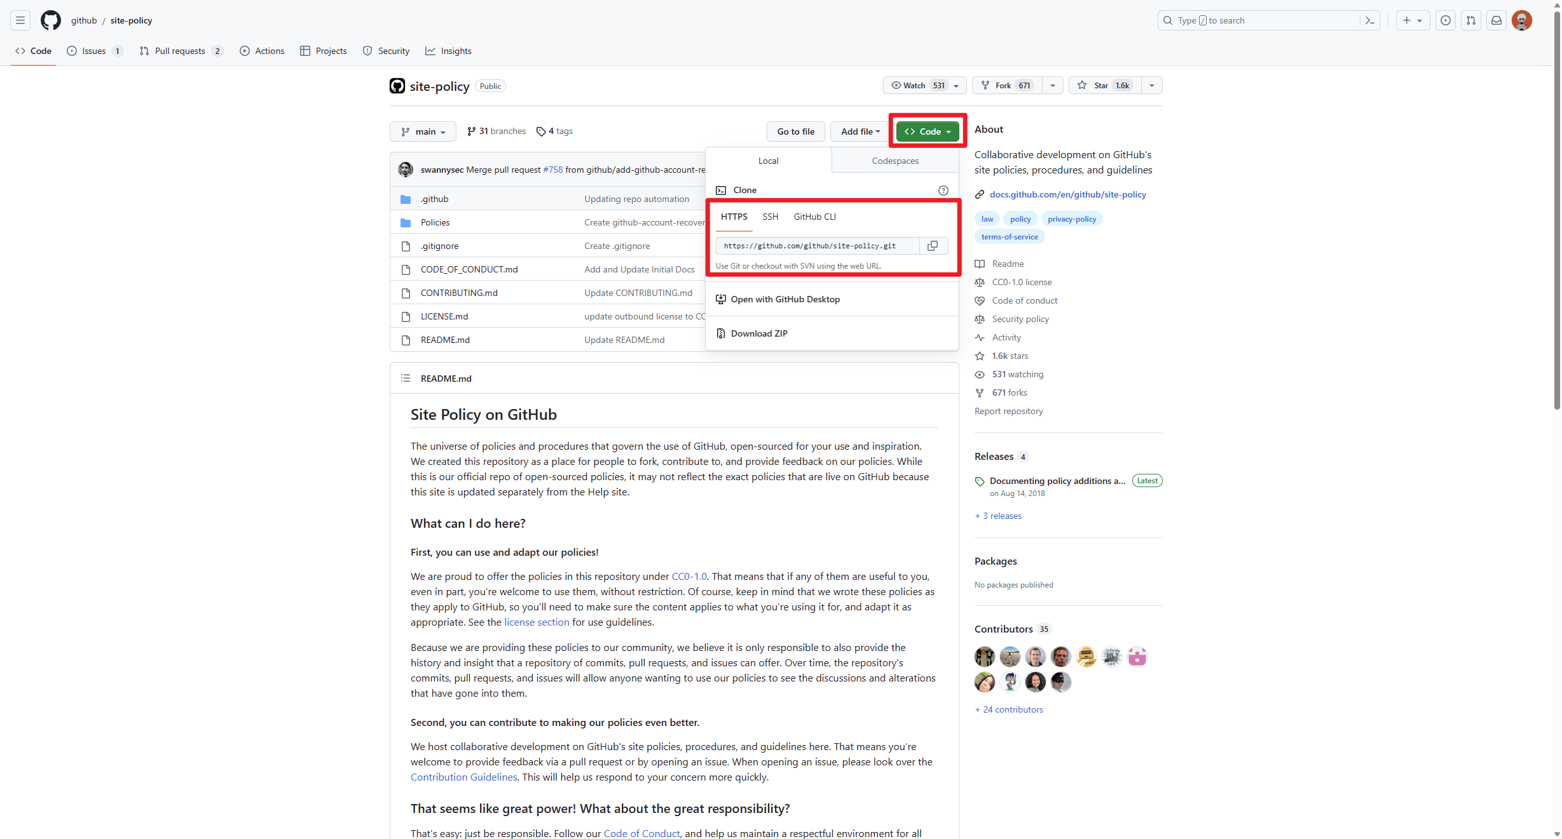The width and height of the screenshot is (1562, 839).
Task: Select the GitHub CLI clone option
Action: pyautogui.click(x=814, y=217)
